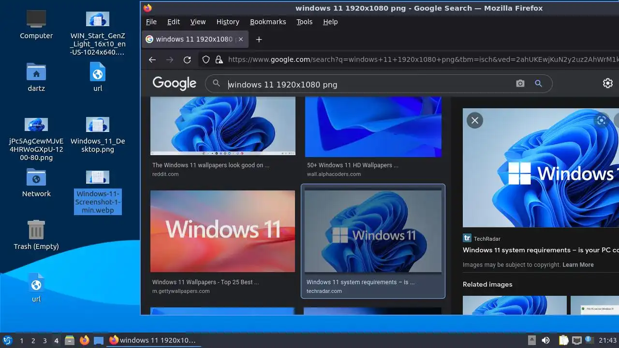Click the grayed Forward arrow in Firefox
The height and width of the screenshot is (348, 619).
point(170,59)
